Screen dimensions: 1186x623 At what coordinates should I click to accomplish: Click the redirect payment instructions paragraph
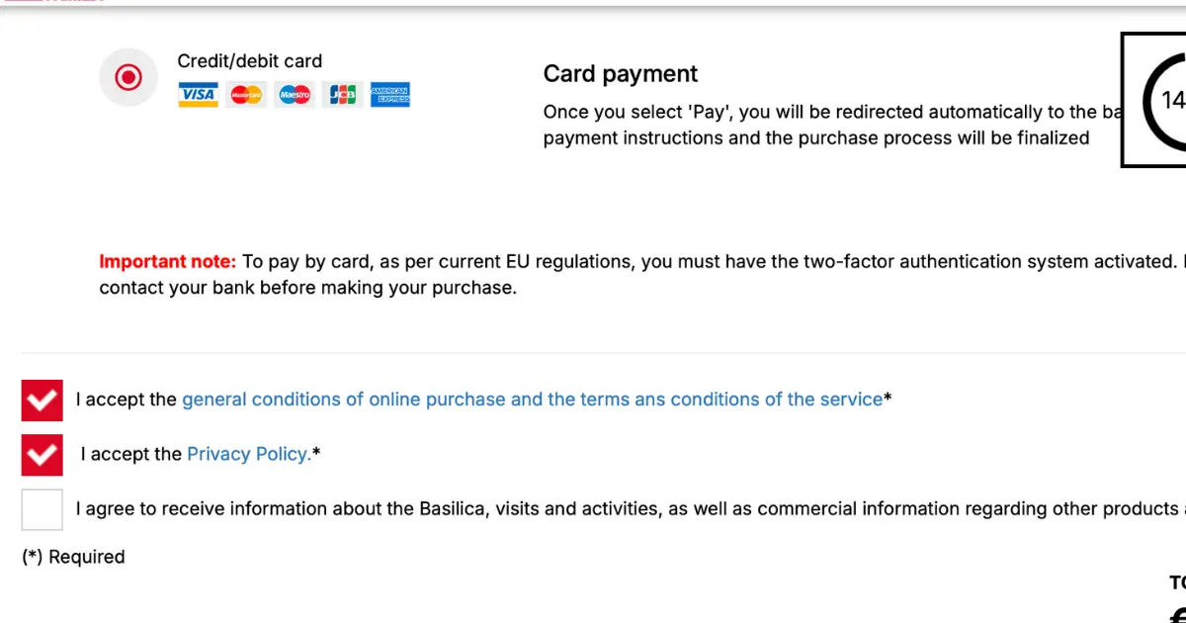click(x=864, y=126)
